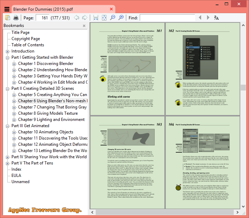This screenshot has height=218, width=249.
Task: Open Copyright Page bookmark
Action: tap(26, 39)
